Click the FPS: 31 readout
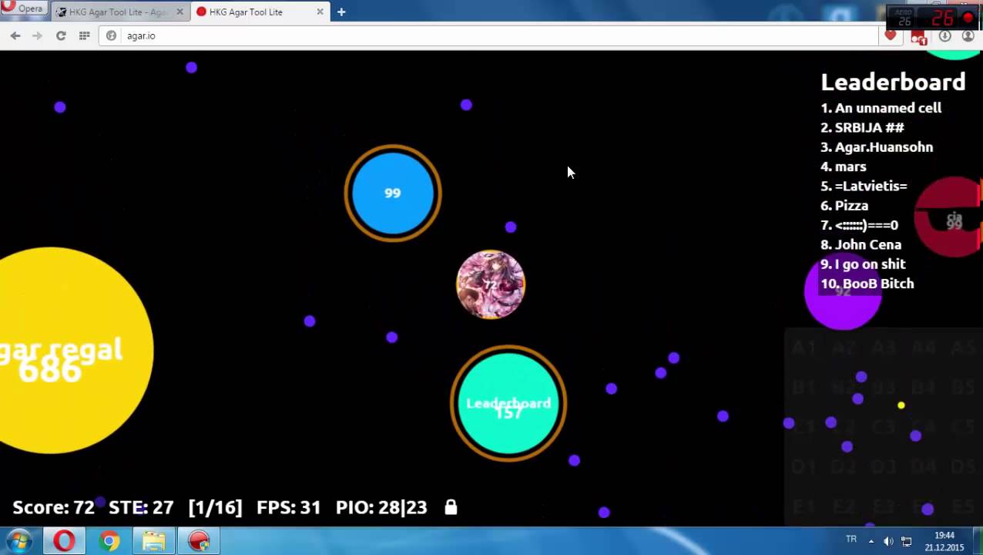 288,507
